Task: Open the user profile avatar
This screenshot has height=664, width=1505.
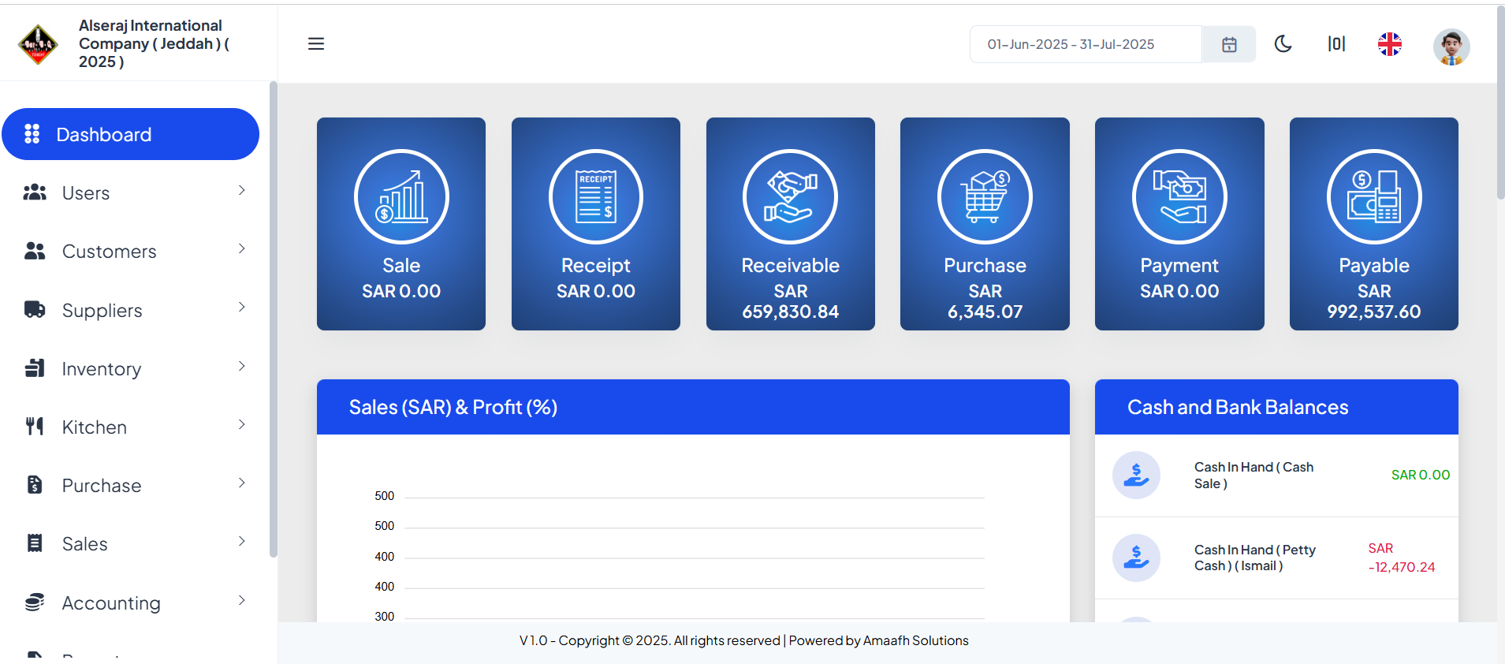Action: point(1451,47)
